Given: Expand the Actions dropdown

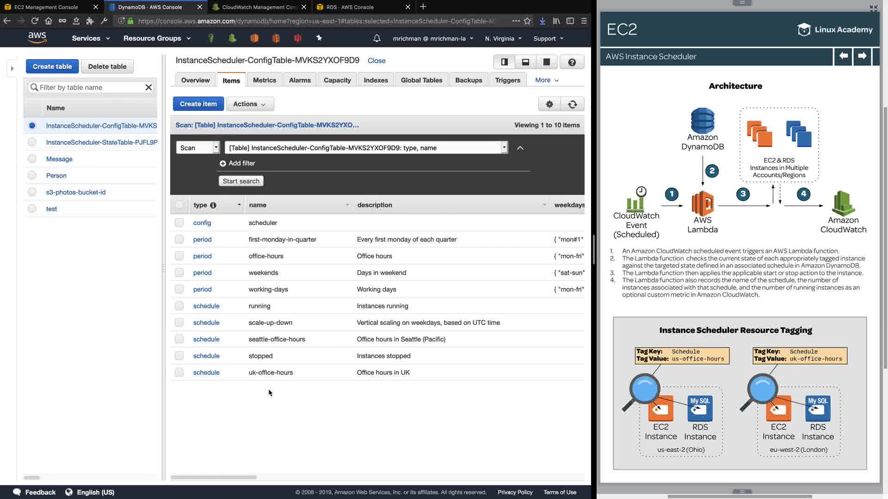Looking at the screenshot, I should pos(249,104).
